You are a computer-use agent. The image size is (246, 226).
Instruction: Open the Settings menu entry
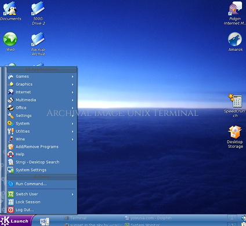pos(42,115)
